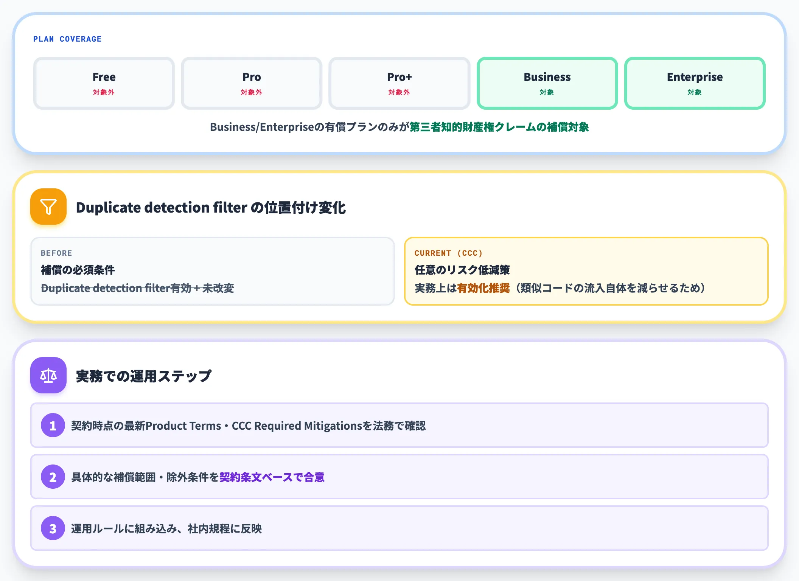The height and width of the screenshot is (581, 799).
Task: Select the Business plan card
Action: (x=547, y=83)
